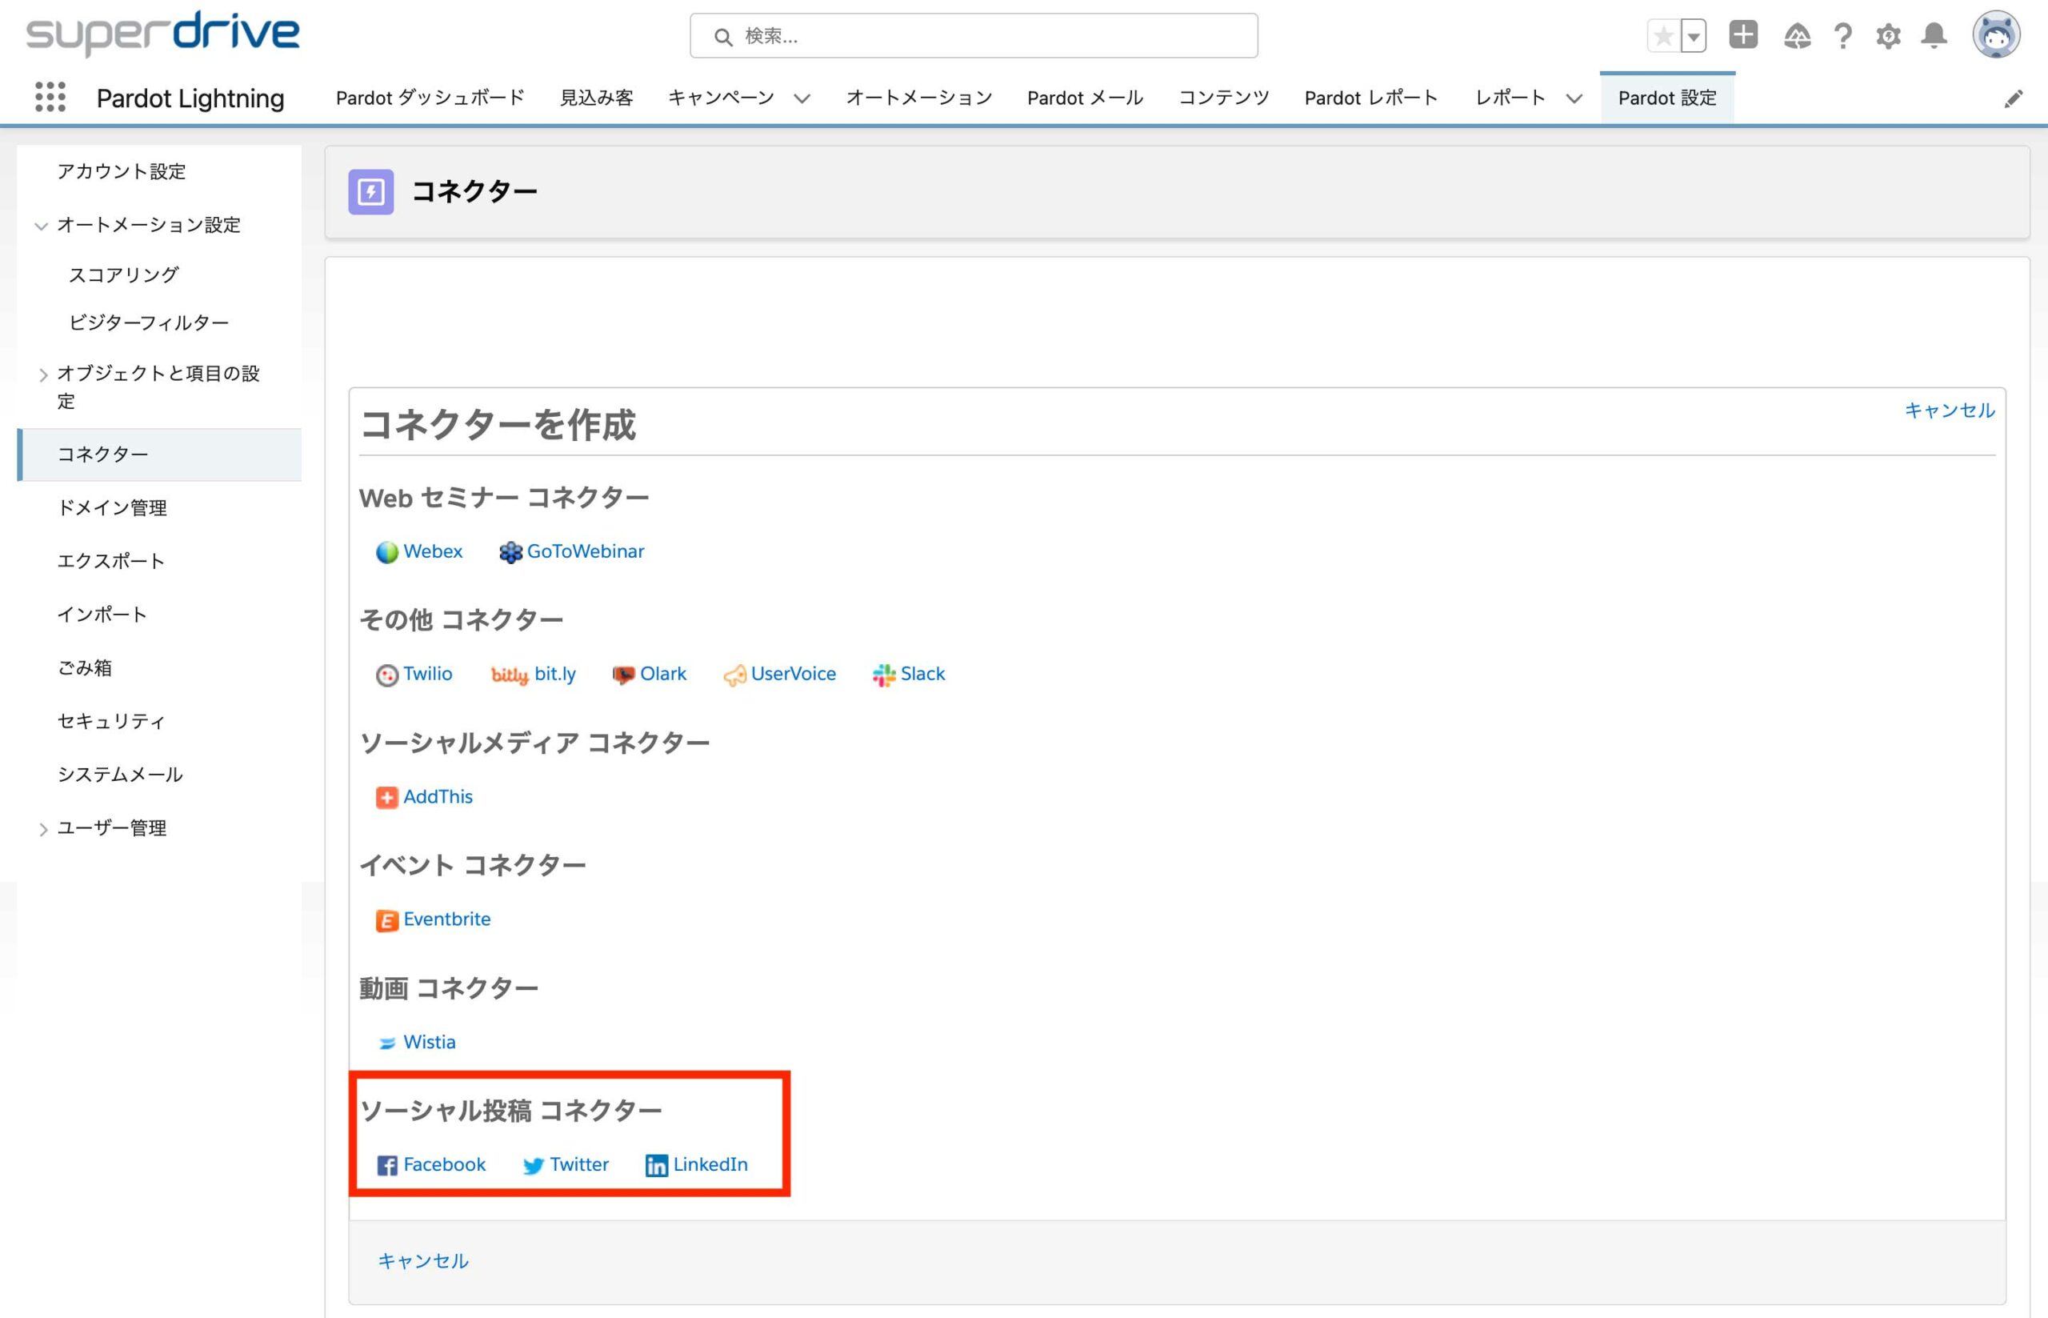
Task: Select コネクター in the sidebar
Action: [x=159, y=455]
